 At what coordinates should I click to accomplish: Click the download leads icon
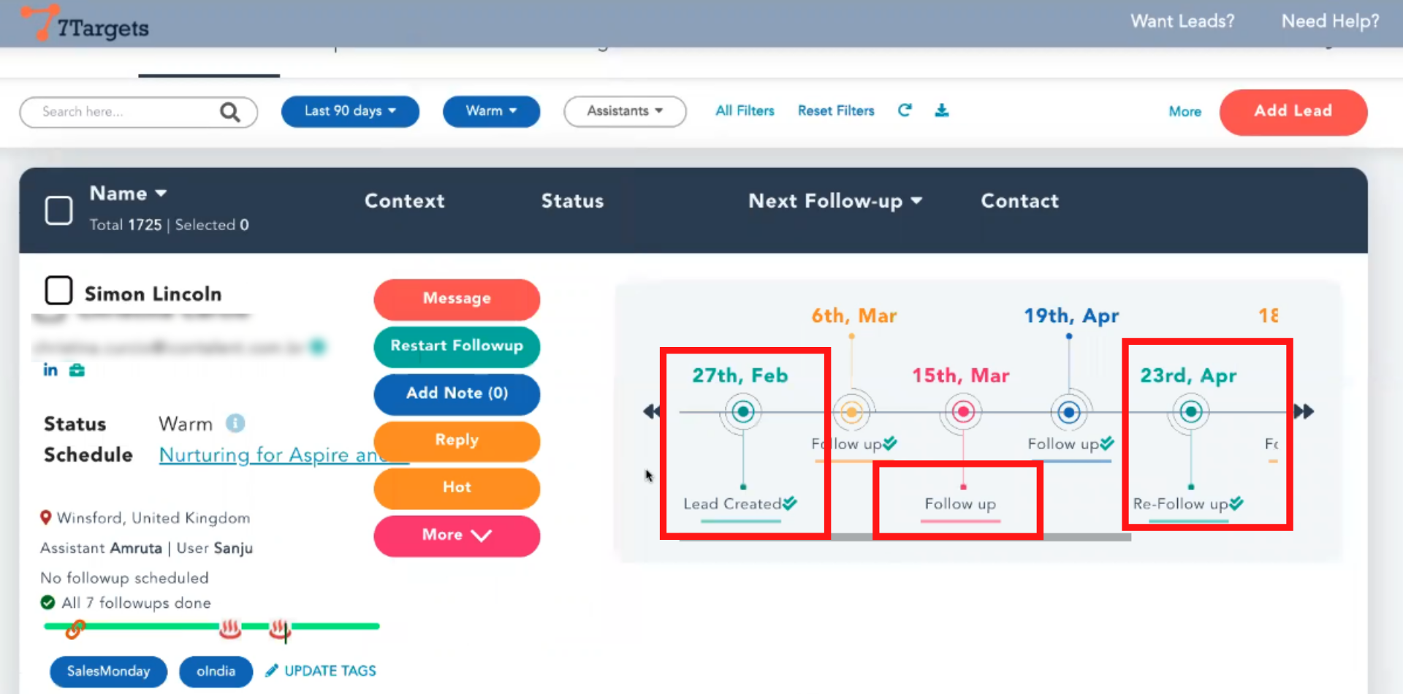[942, 110]
